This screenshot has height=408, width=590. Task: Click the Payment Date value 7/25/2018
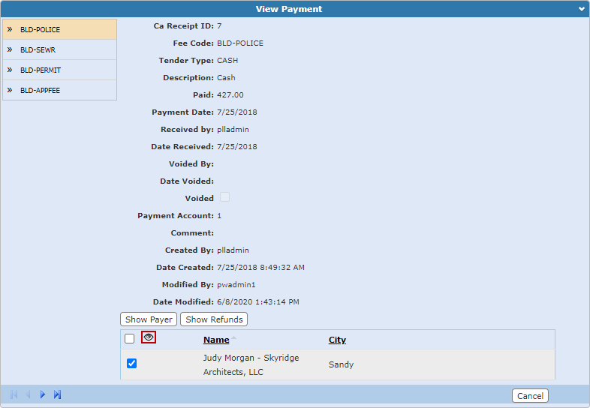coord(237,112)
